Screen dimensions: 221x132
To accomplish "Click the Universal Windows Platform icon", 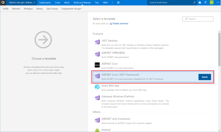I will (x=97, y=97).
